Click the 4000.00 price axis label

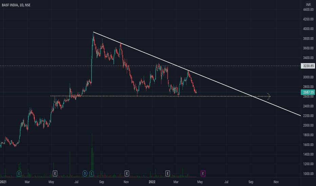tap(308, 29)
